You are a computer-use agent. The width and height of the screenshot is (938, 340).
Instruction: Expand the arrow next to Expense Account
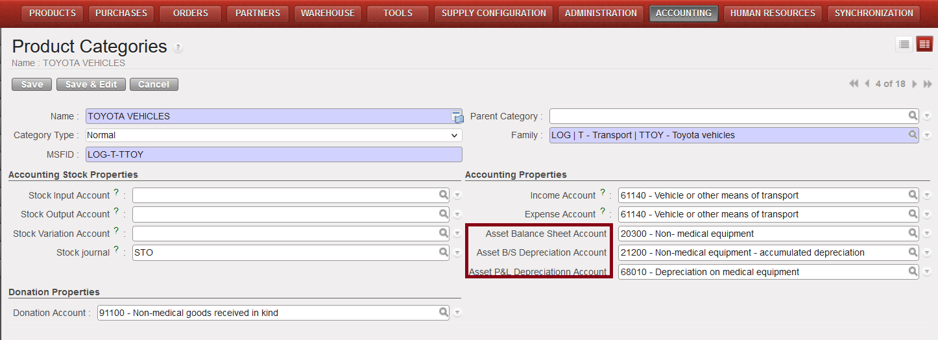pos(928,214)
